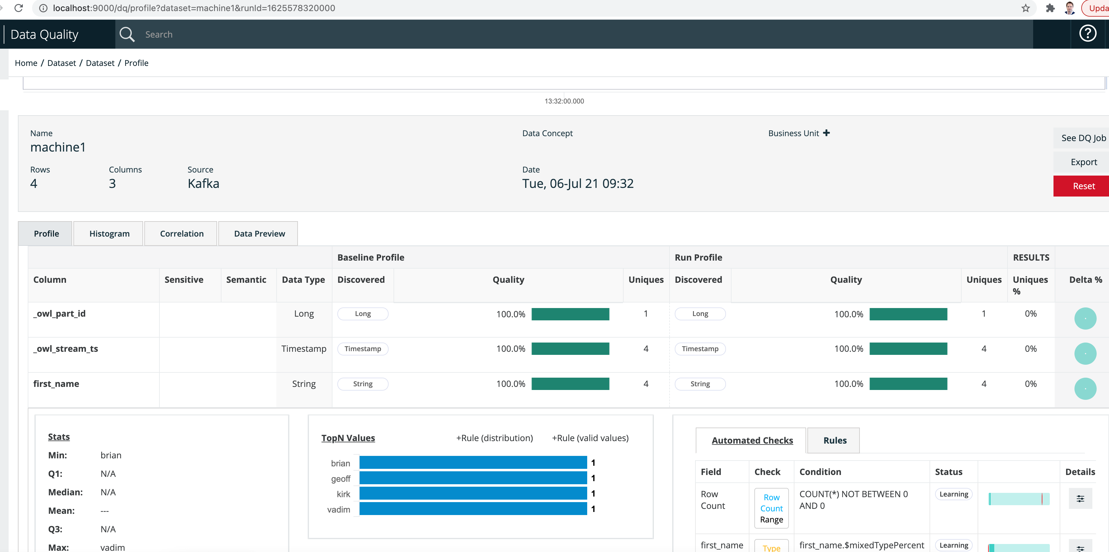Click the Row Count check link
This screenshot has height=552, width=1109.
pos(771,503)
